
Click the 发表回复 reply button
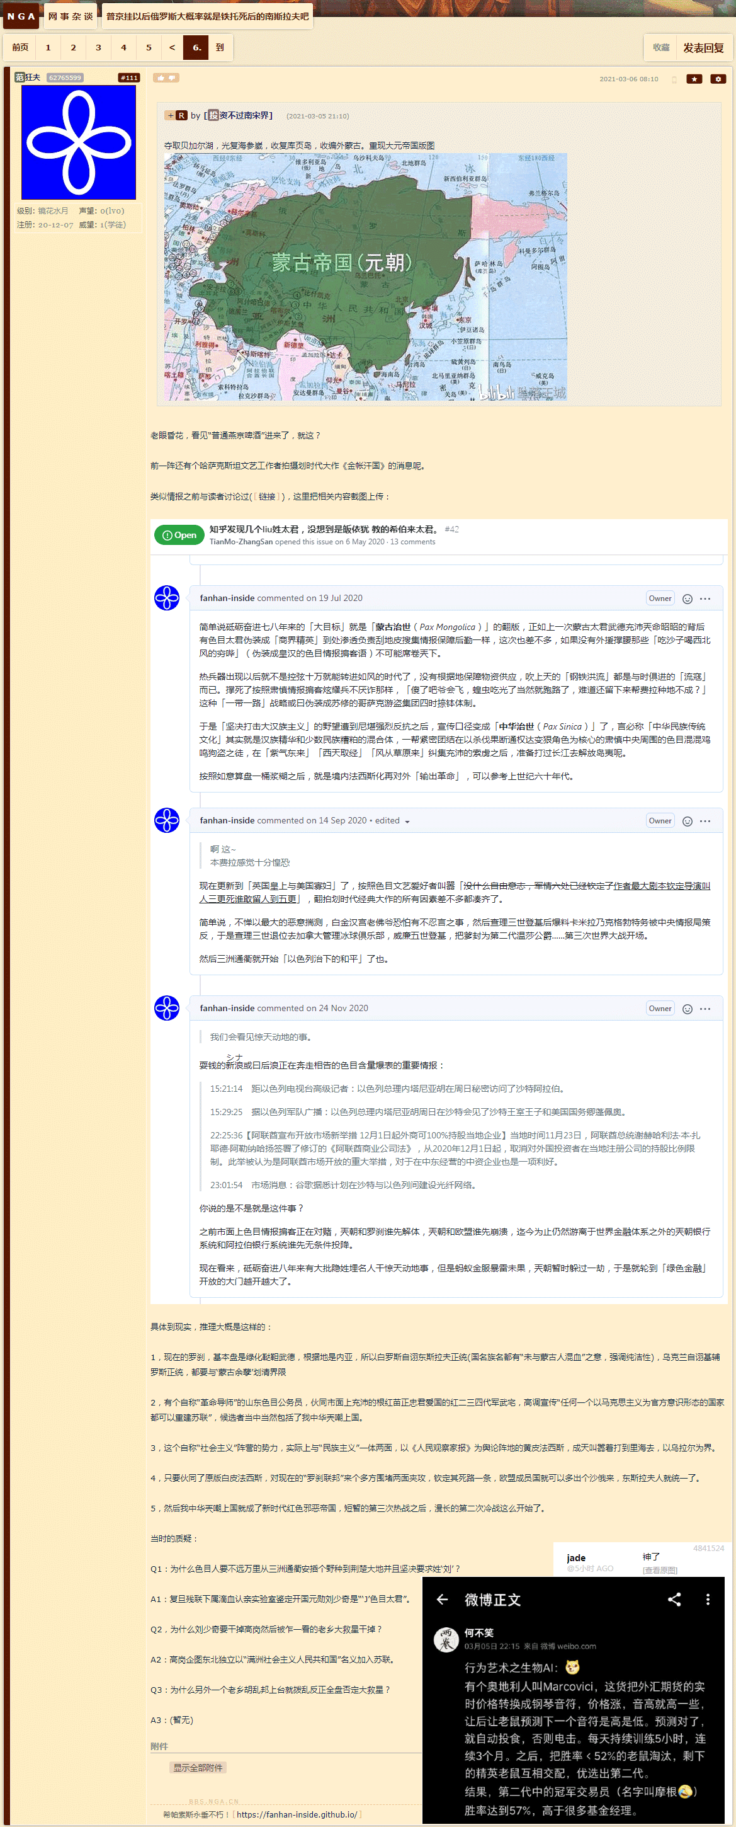pos(703,47)
